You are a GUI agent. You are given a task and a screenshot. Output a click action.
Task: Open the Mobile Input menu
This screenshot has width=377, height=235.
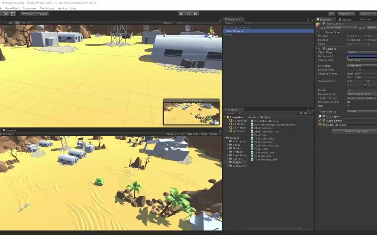pyautogui.click(x=47, y=8)
